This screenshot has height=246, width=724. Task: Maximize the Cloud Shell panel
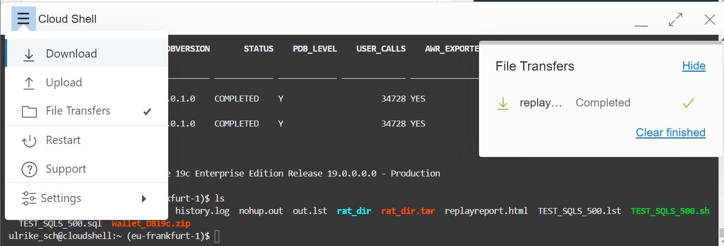(676, 20)
